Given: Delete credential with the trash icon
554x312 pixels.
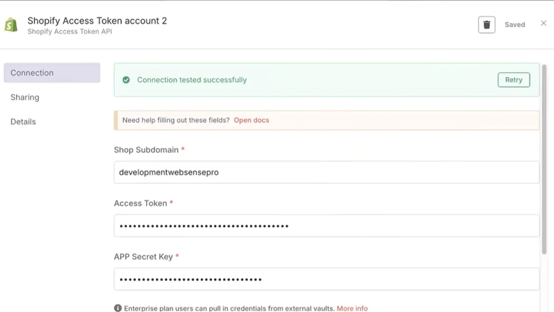Looking at the screenshot, I should (486, 25).
